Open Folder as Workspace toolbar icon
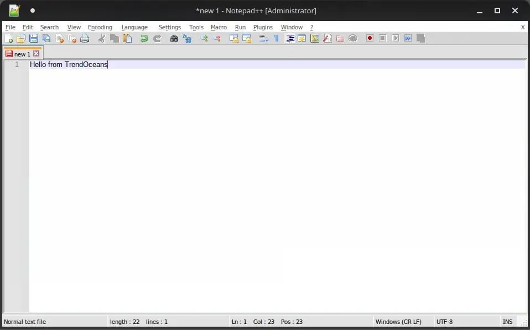Viewport: 530px width, 330px height. tap(340, 38)
